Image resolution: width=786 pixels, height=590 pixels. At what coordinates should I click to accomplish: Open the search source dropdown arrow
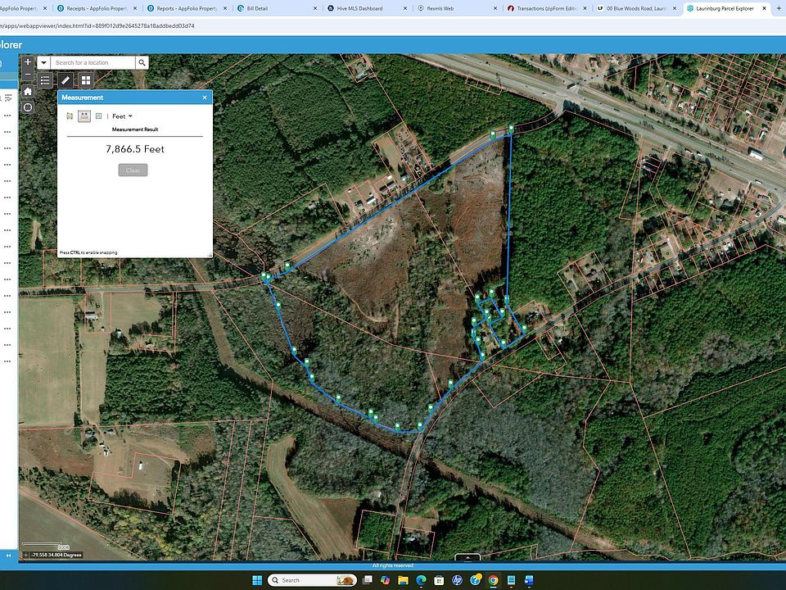tap(43, 62)
